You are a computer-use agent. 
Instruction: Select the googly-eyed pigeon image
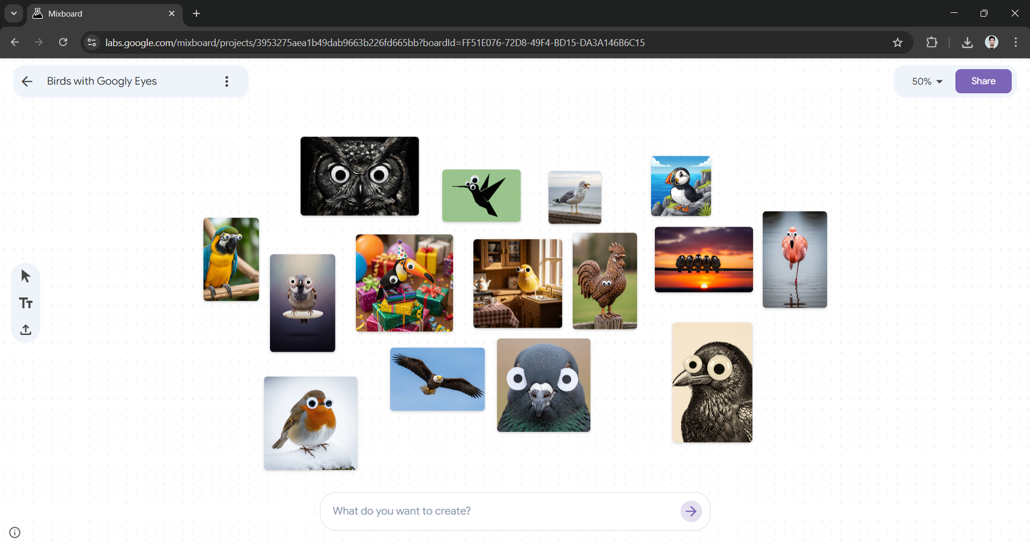(x=543, y=385)
